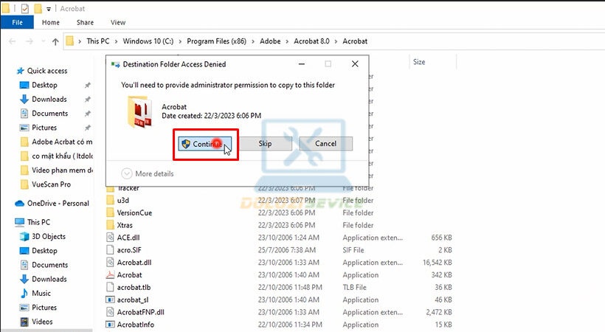Select the OneDrive - Personal cloud icon

(x=19, y=204)
